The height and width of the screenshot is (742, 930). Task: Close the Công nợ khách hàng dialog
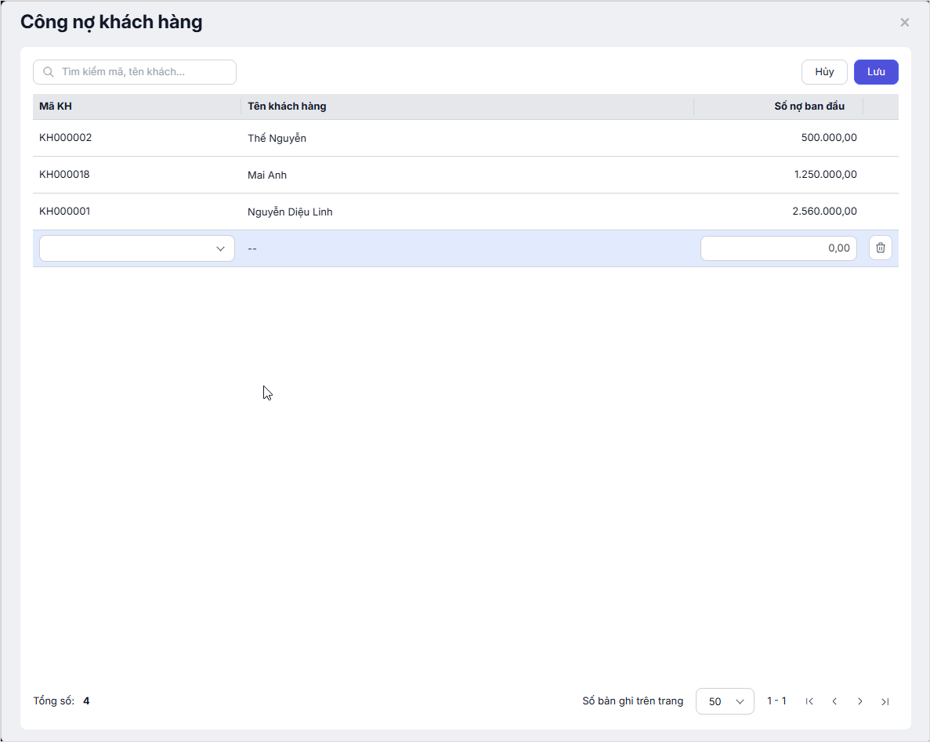pyautogui.click(x=904, y=23)
